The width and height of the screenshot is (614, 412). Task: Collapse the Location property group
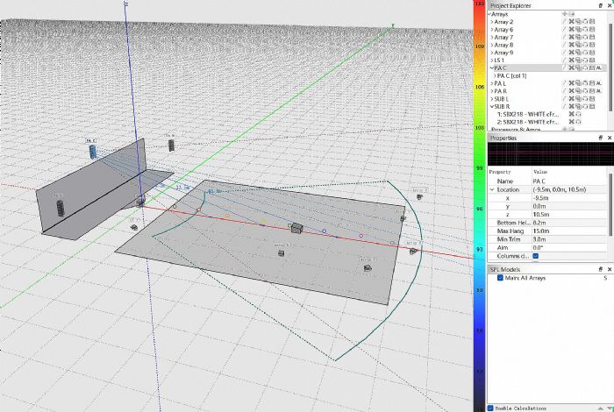click(491, 189)
